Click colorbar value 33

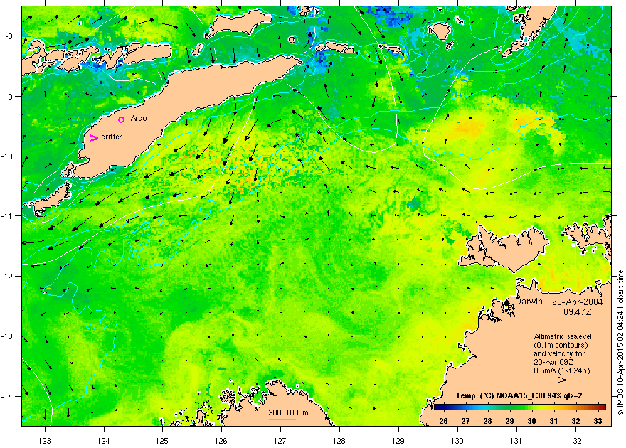(598, 421)
